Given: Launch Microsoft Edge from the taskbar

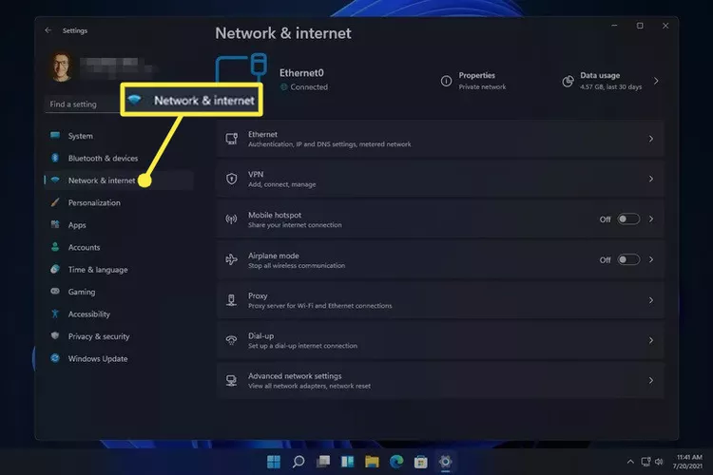Looking at the screenshot, I should 396,462.
